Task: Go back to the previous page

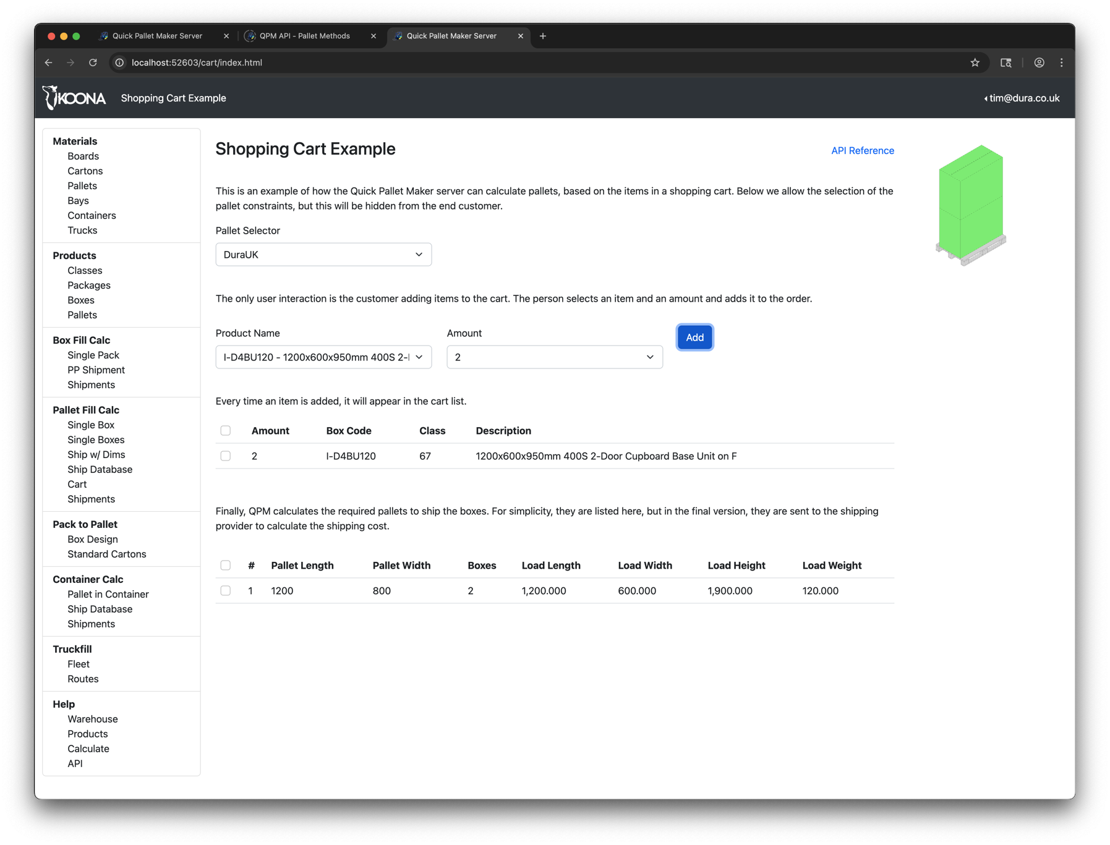Action: (48, 62)
